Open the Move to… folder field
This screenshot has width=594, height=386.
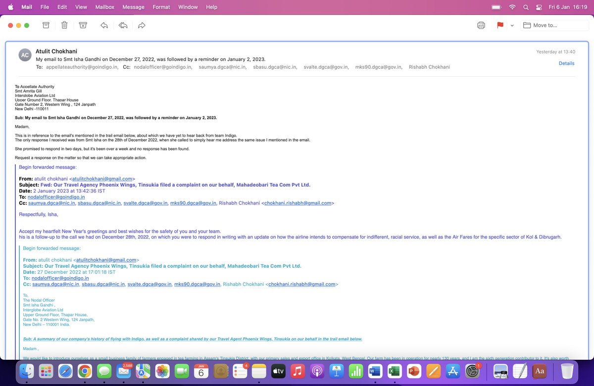pos(555,25)
